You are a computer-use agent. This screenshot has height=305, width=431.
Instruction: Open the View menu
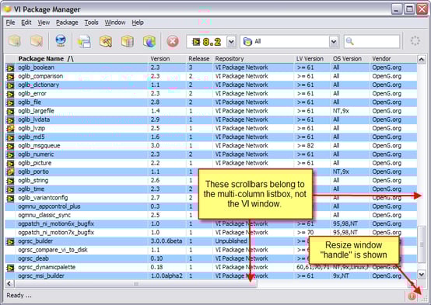click(44, 23)
